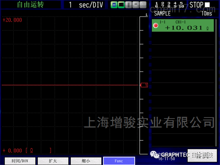Click the +0.000 lower scale value
220x165 pixels.
tap(12, 150)
